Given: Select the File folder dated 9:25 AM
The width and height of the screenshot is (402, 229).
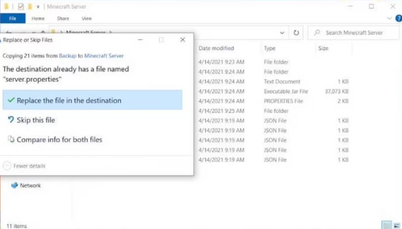Looking at the screenshot, I should tap(273, 110).
